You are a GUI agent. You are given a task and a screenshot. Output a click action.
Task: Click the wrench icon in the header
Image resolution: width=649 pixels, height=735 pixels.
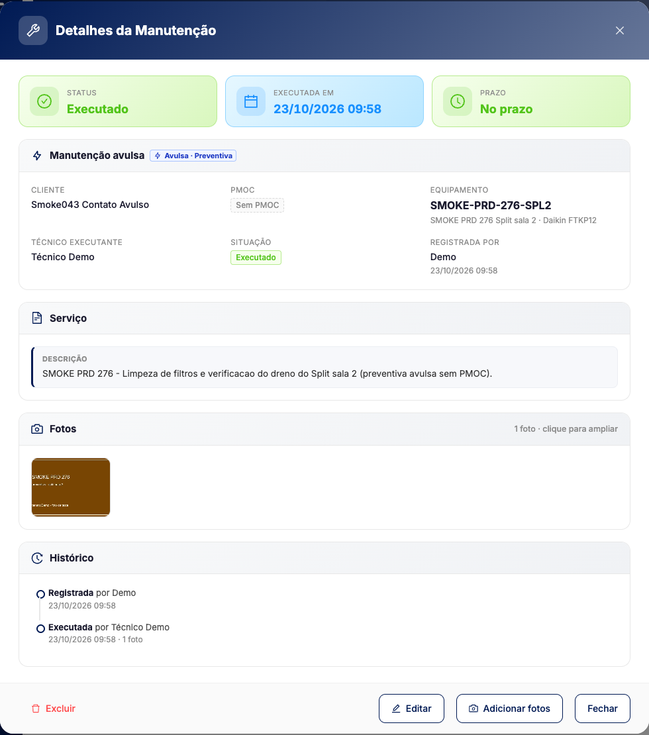(x=33, y=30)
